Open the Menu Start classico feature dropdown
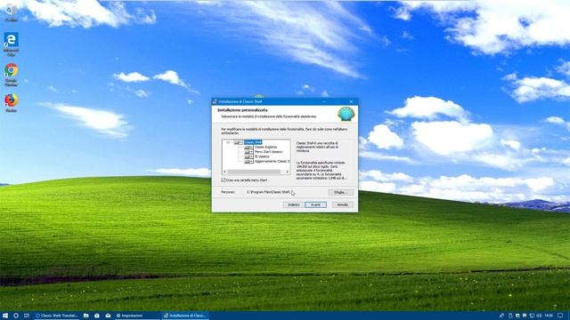 248,152
